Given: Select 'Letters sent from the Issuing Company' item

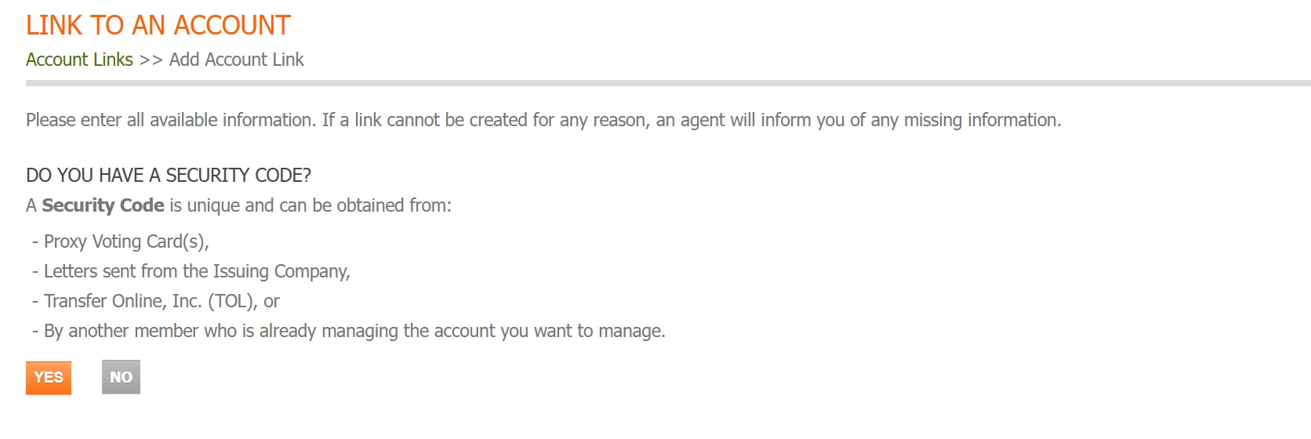Looking at the screenshot, I should [197, 271].
